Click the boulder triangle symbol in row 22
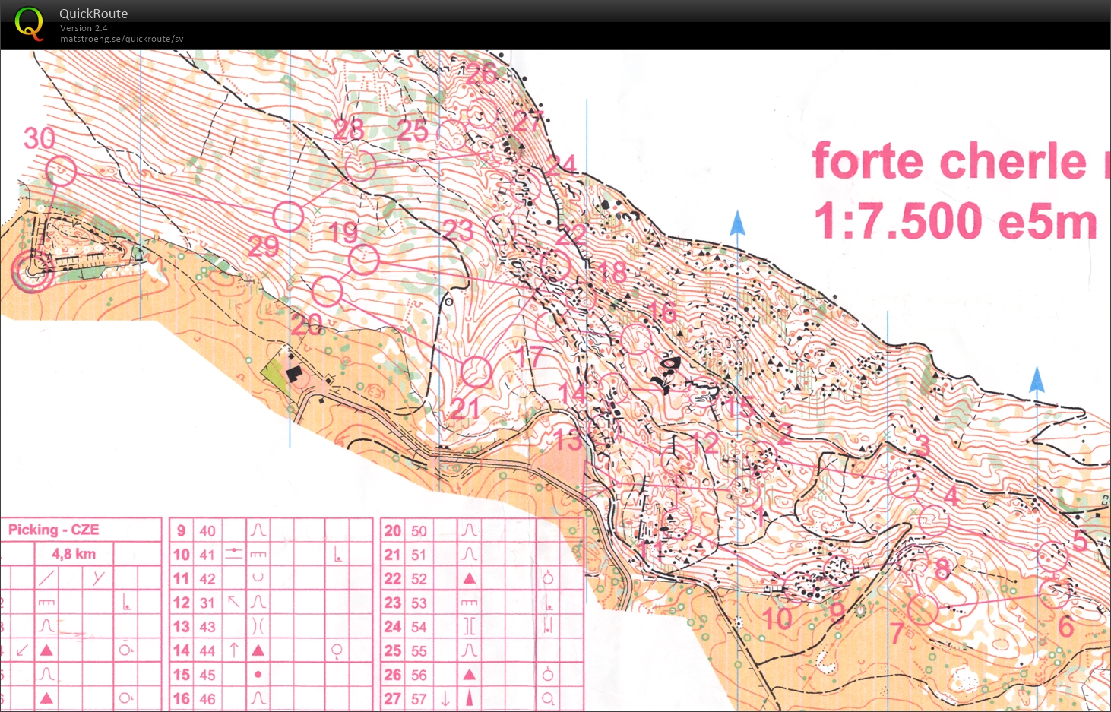The height and width of the screenshot is (712, 1111). 470,578
